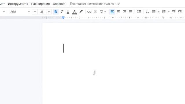Image resolution: width=185 pixels, height=104 pixels.
Task: Insert a bulleted list
Action: pyautogui.click(x=154, y=12)
